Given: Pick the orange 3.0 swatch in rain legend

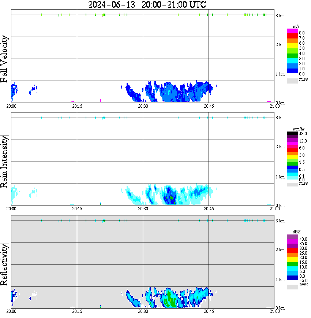Looking at the screenshot, I should coord(292,154).
